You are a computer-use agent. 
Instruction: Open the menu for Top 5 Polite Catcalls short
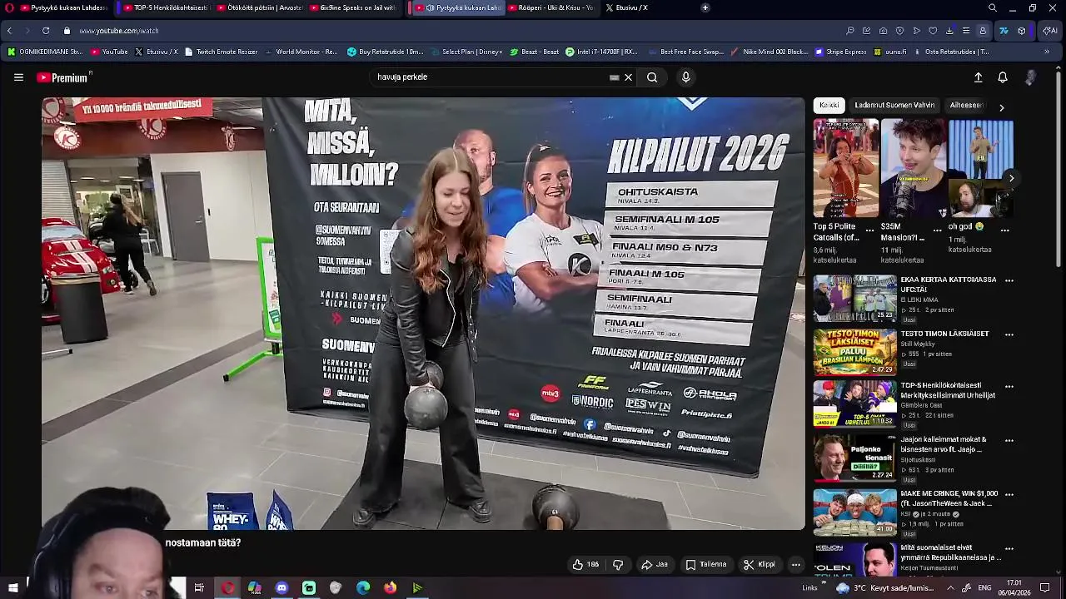(x=869, y=230)
